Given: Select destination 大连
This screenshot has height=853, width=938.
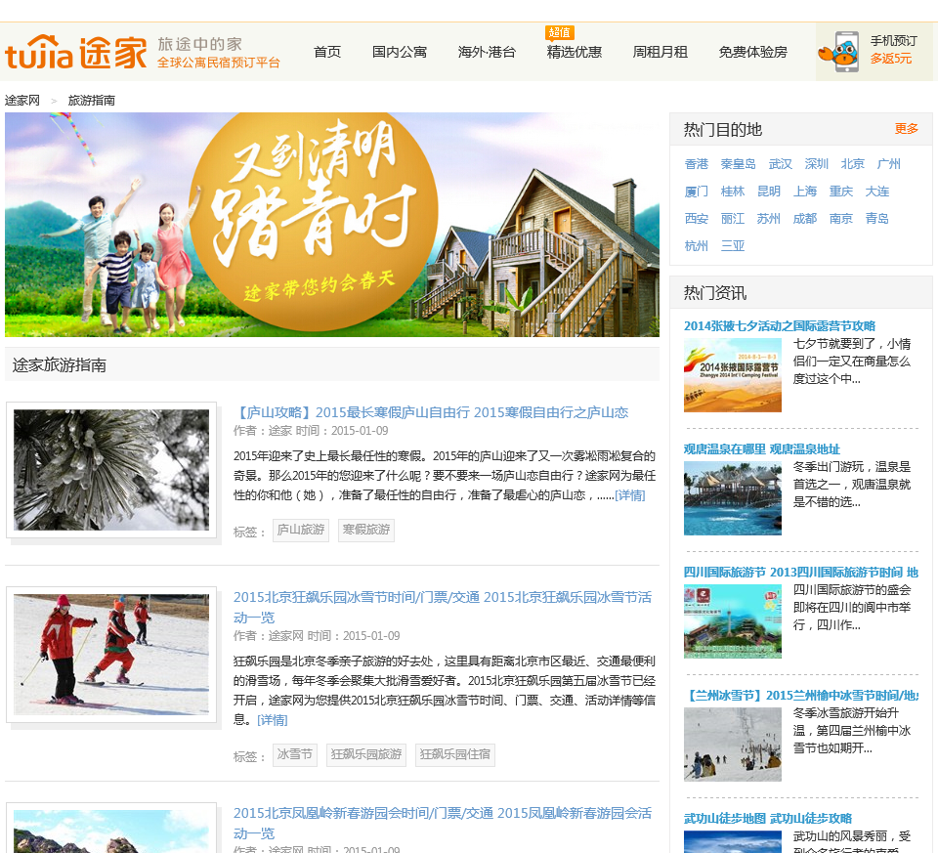Looking at the screenshot, I should coord(877,192).
